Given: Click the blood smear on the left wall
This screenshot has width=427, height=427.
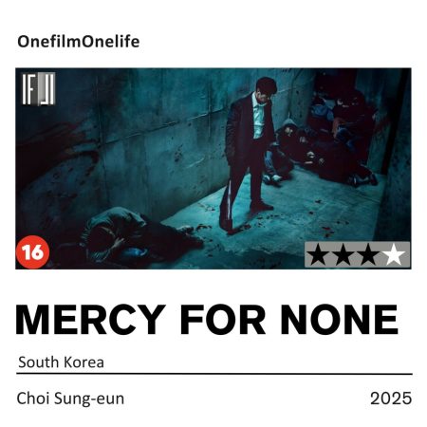Looking at the screenshot, I should coord(59,152).
